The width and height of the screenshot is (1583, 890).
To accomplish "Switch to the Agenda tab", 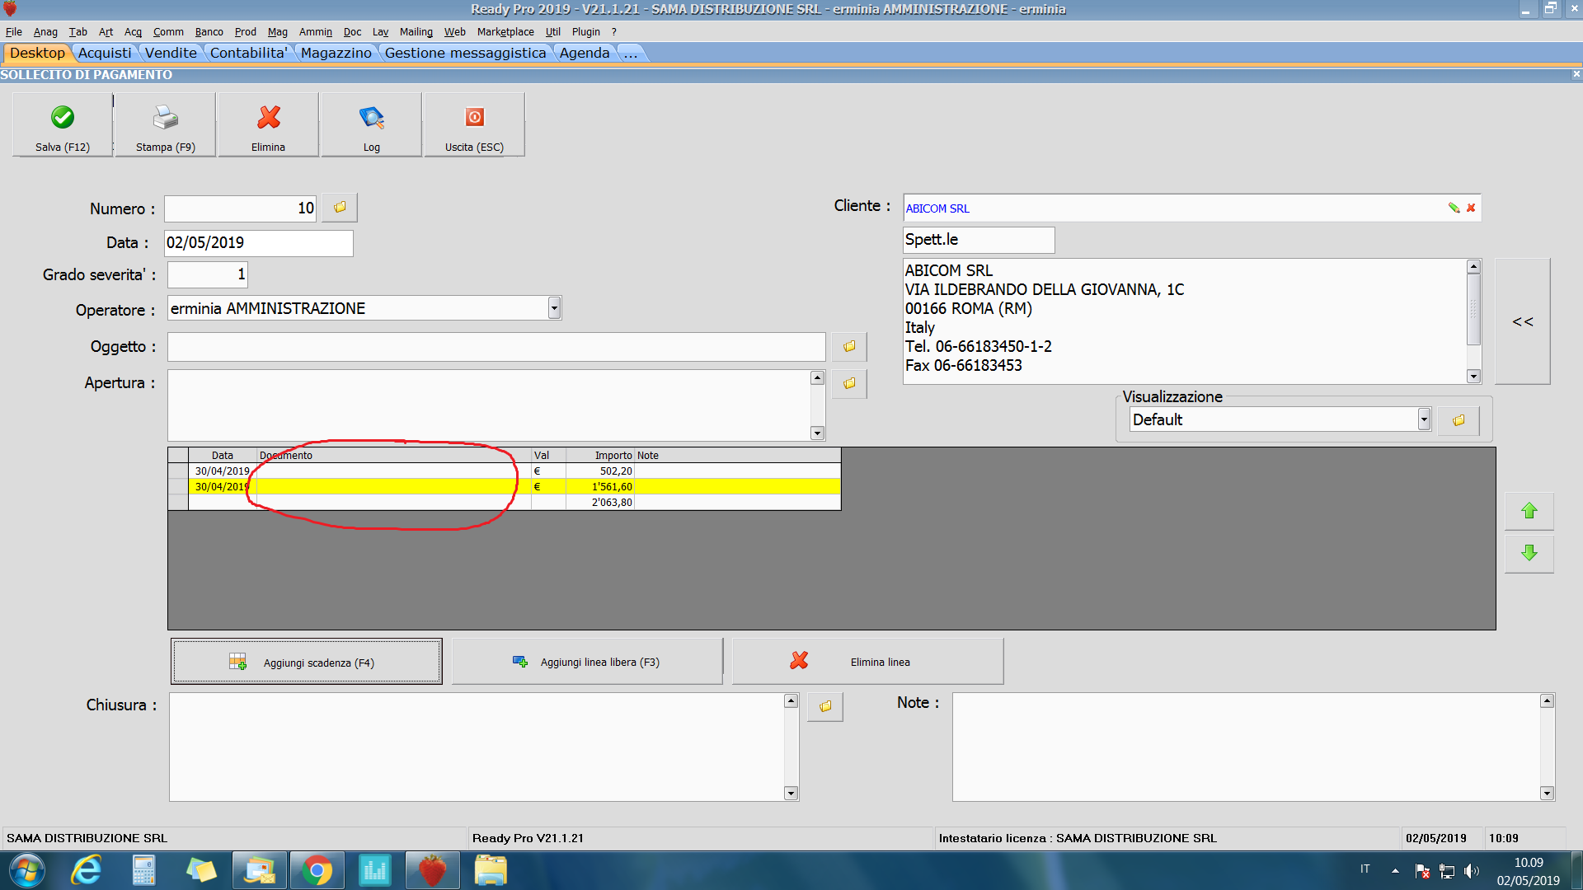I will pyautogui.click(x=585, y=53).
